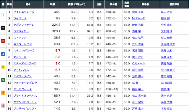Click jockey name M.デムーロ
The width and height of the screenshot is (189, 112).
click(139, 18)
